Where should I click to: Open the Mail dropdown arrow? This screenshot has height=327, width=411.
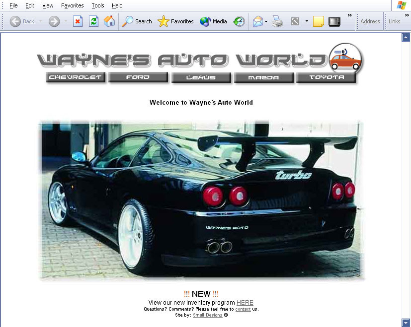(x=266, y=21)
